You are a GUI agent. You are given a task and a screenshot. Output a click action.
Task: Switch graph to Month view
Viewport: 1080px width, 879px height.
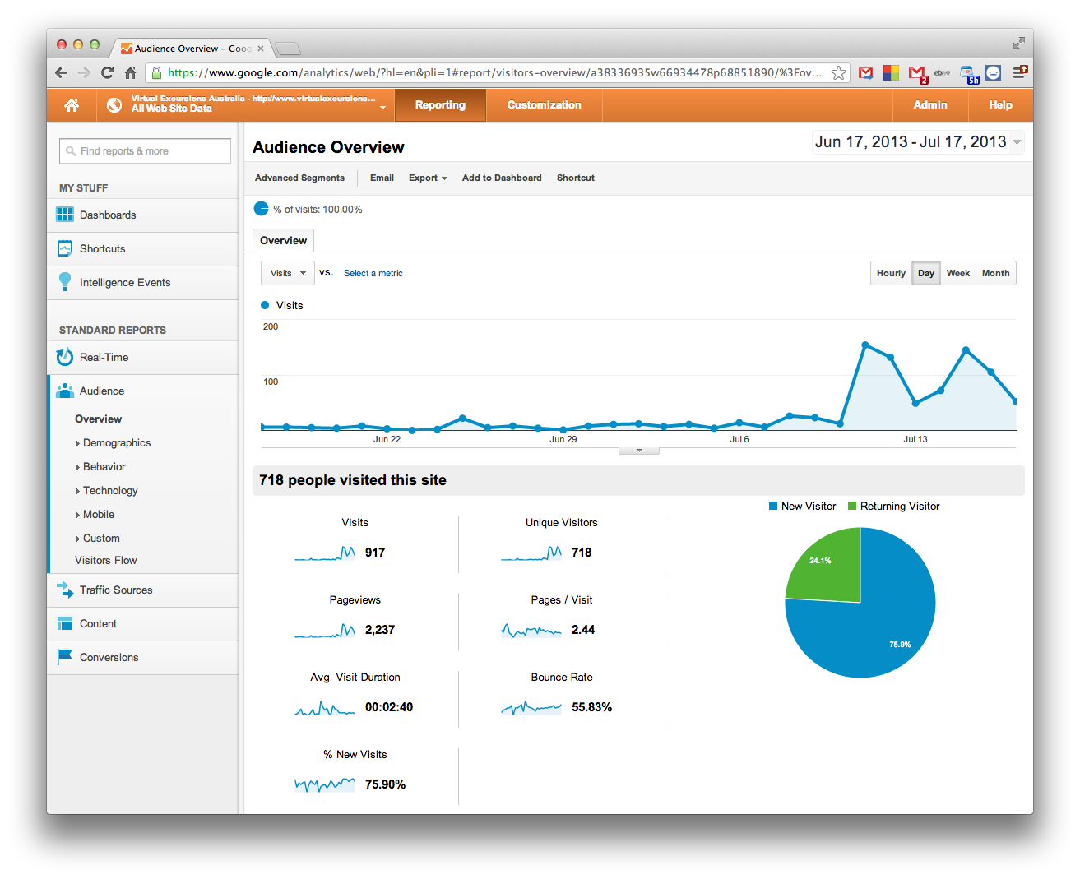click(x=995, y=273)
